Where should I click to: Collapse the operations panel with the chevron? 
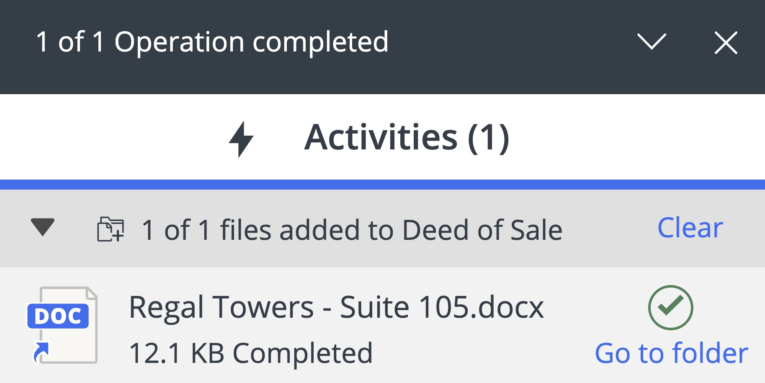pos(652,42)
